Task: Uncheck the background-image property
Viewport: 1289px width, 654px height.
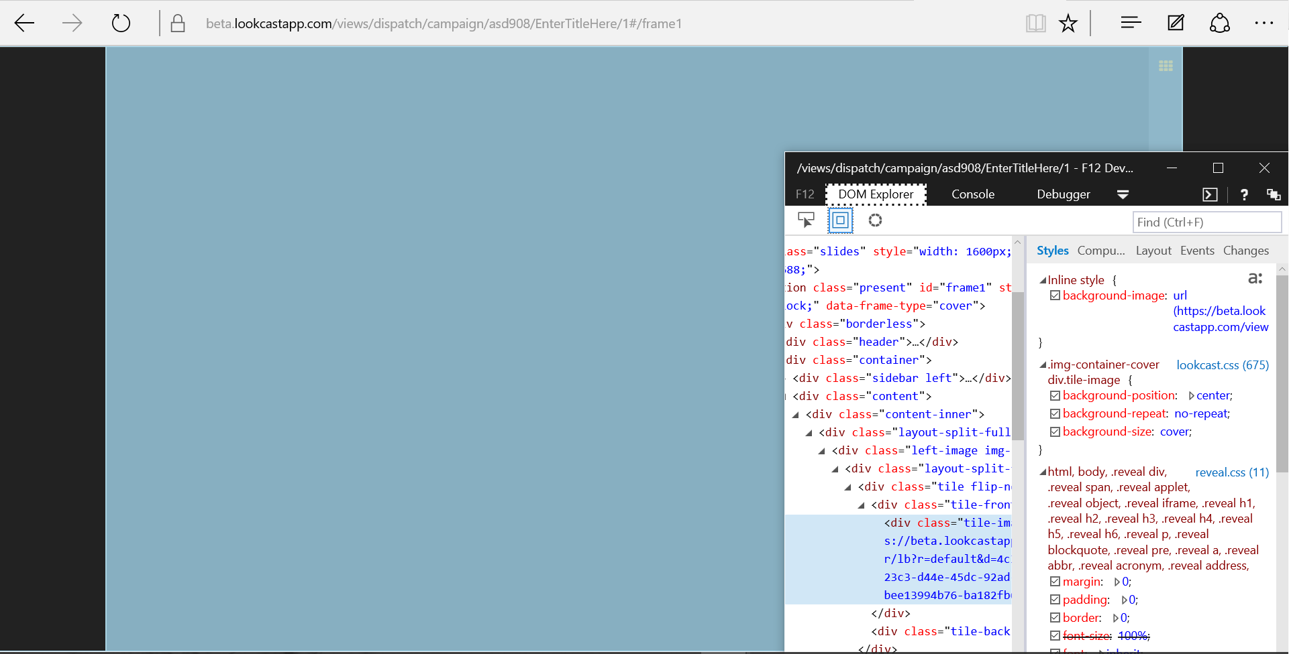Action: point(1054,296)
